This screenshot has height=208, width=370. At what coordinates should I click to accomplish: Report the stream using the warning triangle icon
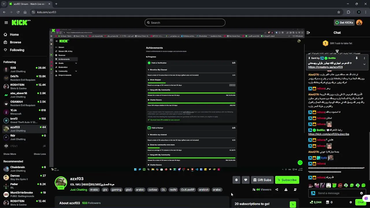point(286,190)
